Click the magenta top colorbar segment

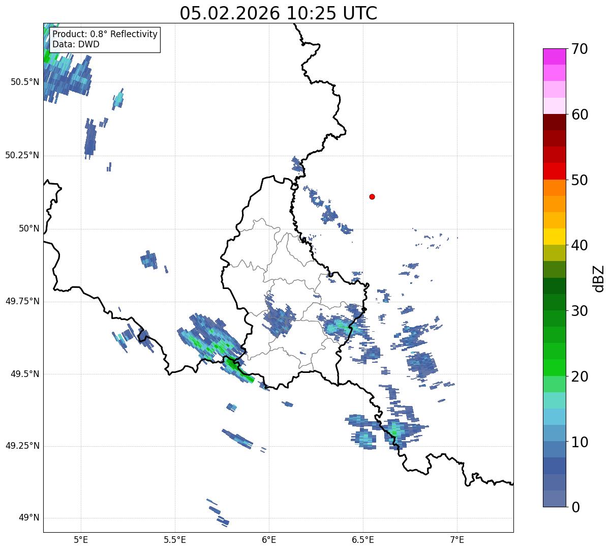click(555, 56)
